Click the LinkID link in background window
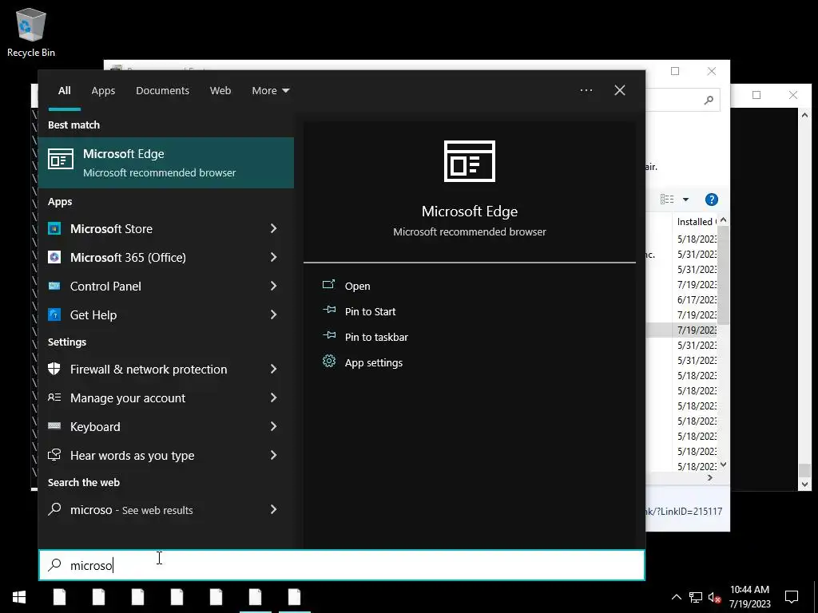Image resolution: width=818 pixels, height=613 pixels. click(x=685, y=512)
